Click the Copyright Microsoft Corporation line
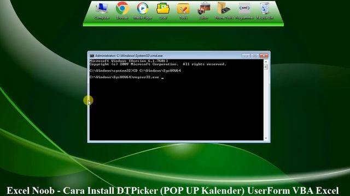Screen dimensions: 350x196 click(x=158, y=64)
